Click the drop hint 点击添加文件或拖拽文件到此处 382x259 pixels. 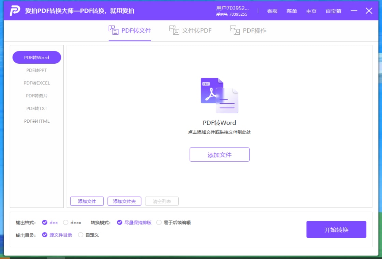pyautogui.click(x=220, y=133)
